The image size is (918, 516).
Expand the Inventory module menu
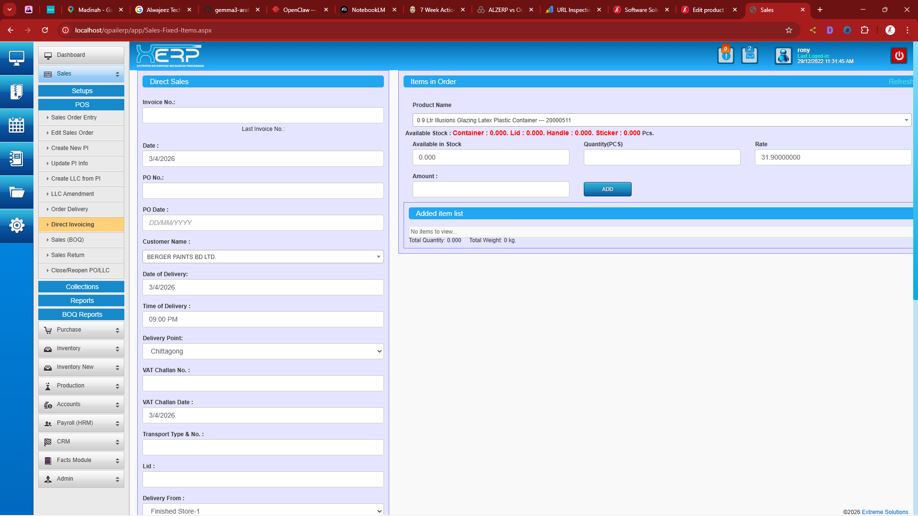[x=81, y=348]
